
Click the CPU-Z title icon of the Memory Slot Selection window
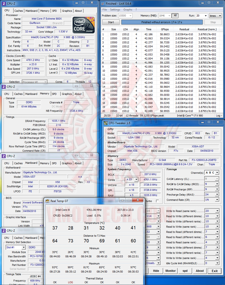(3, 231)
